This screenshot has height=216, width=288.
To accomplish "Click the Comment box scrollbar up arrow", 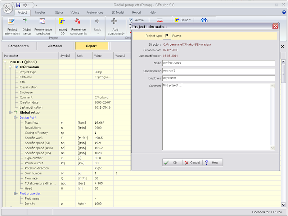I will tap(273, 86).
